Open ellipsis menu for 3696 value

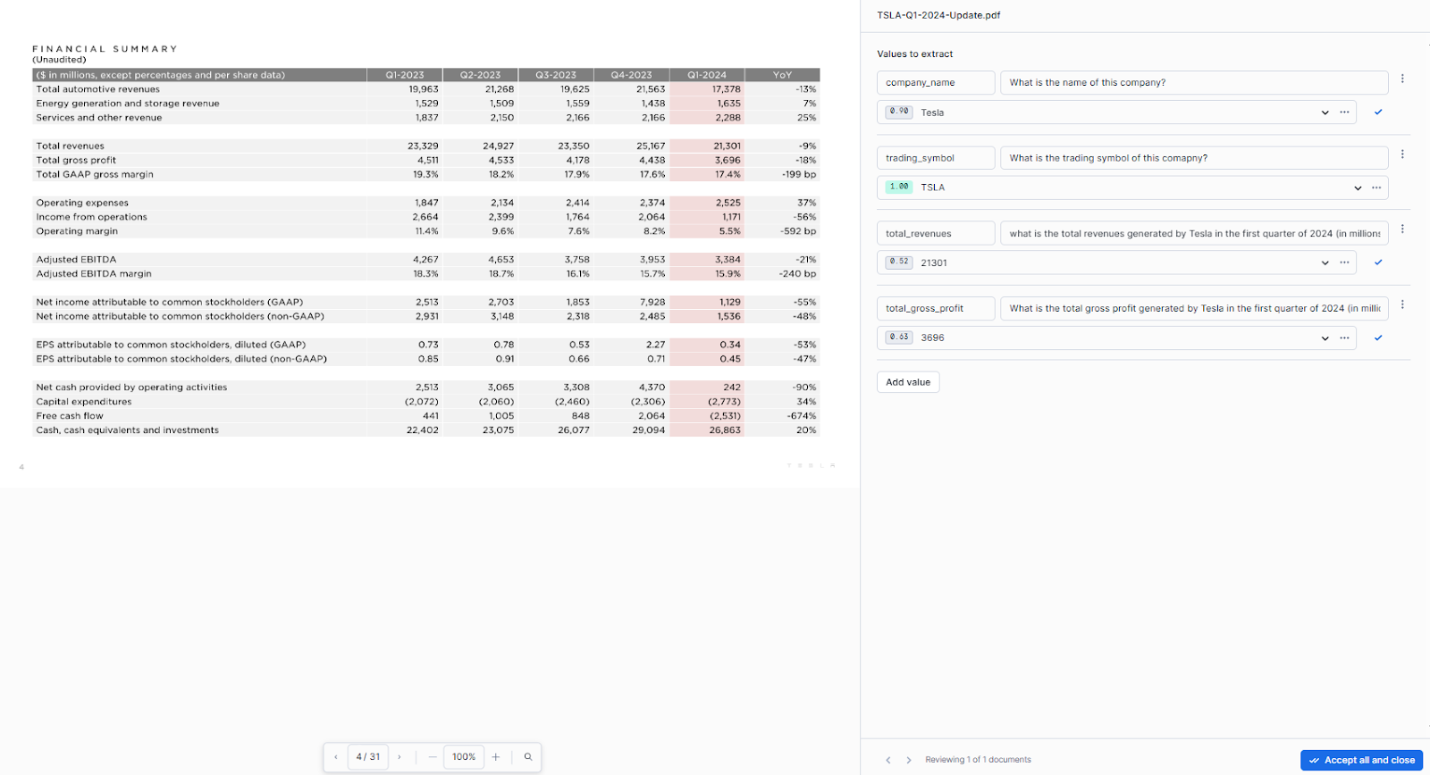1344,337
